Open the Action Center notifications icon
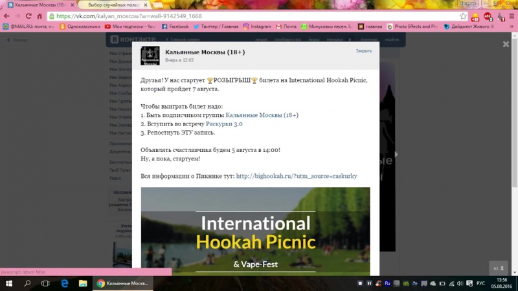The image size is (518, 291). [x=469, y=284]
